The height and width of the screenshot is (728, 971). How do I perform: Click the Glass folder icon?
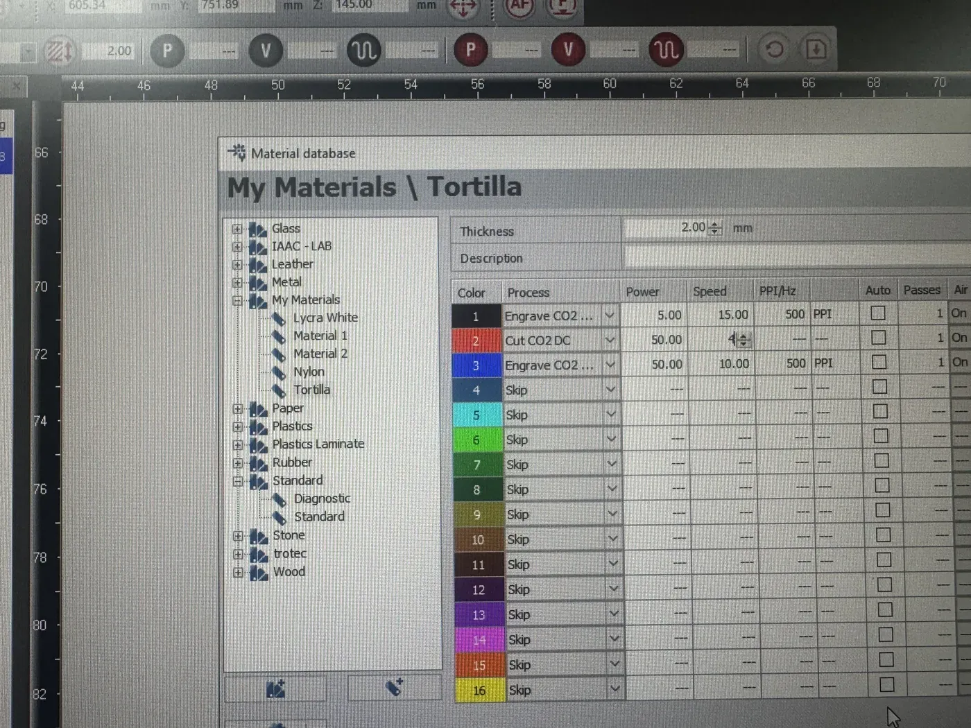click(258, 229)
